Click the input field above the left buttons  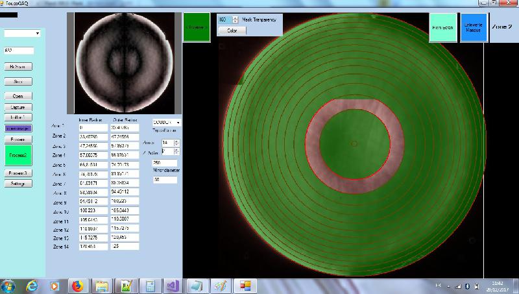click(19, 51)
